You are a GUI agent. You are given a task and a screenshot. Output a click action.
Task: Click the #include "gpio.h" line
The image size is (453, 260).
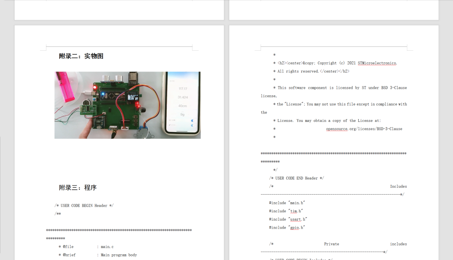287,227
